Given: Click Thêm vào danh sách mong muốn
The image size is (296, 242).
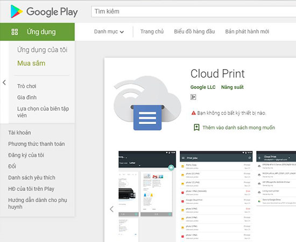Looking at the screenshot, I should click(238, 127).
